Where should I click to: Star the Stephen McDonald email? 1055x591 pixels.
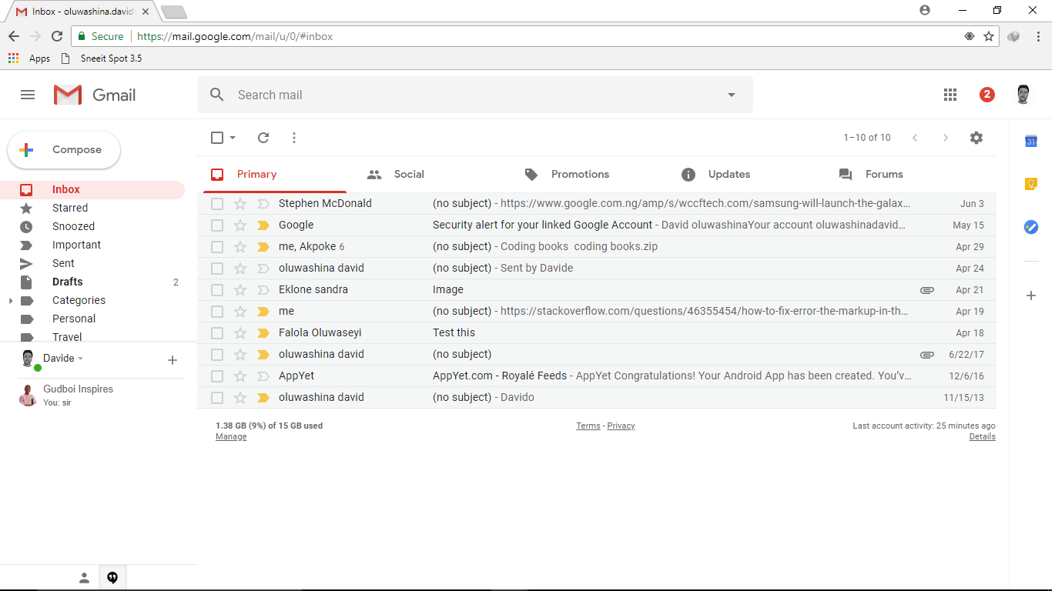pyautogui.click(x=240, y=204)
